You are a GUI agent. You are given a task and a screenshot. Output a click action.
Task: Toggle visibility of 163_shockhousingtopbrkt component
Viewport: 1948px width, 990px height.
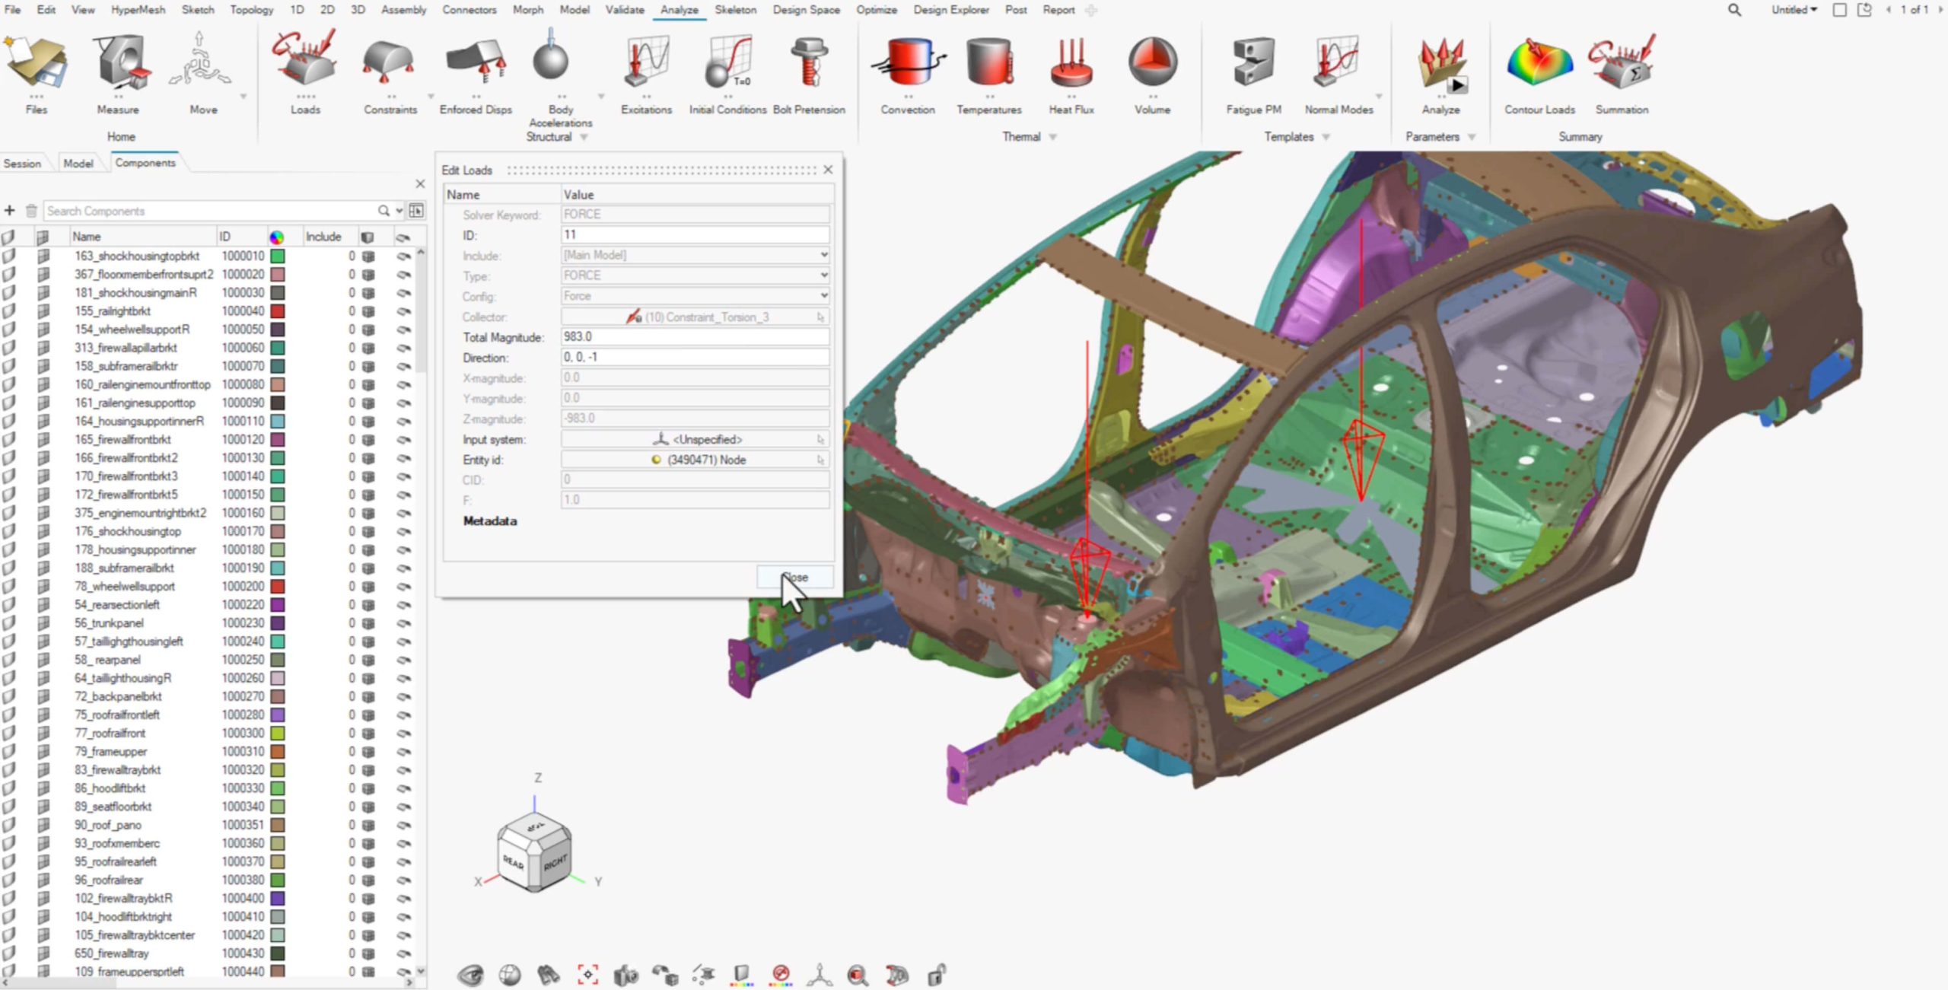click(x=8, y=256)
